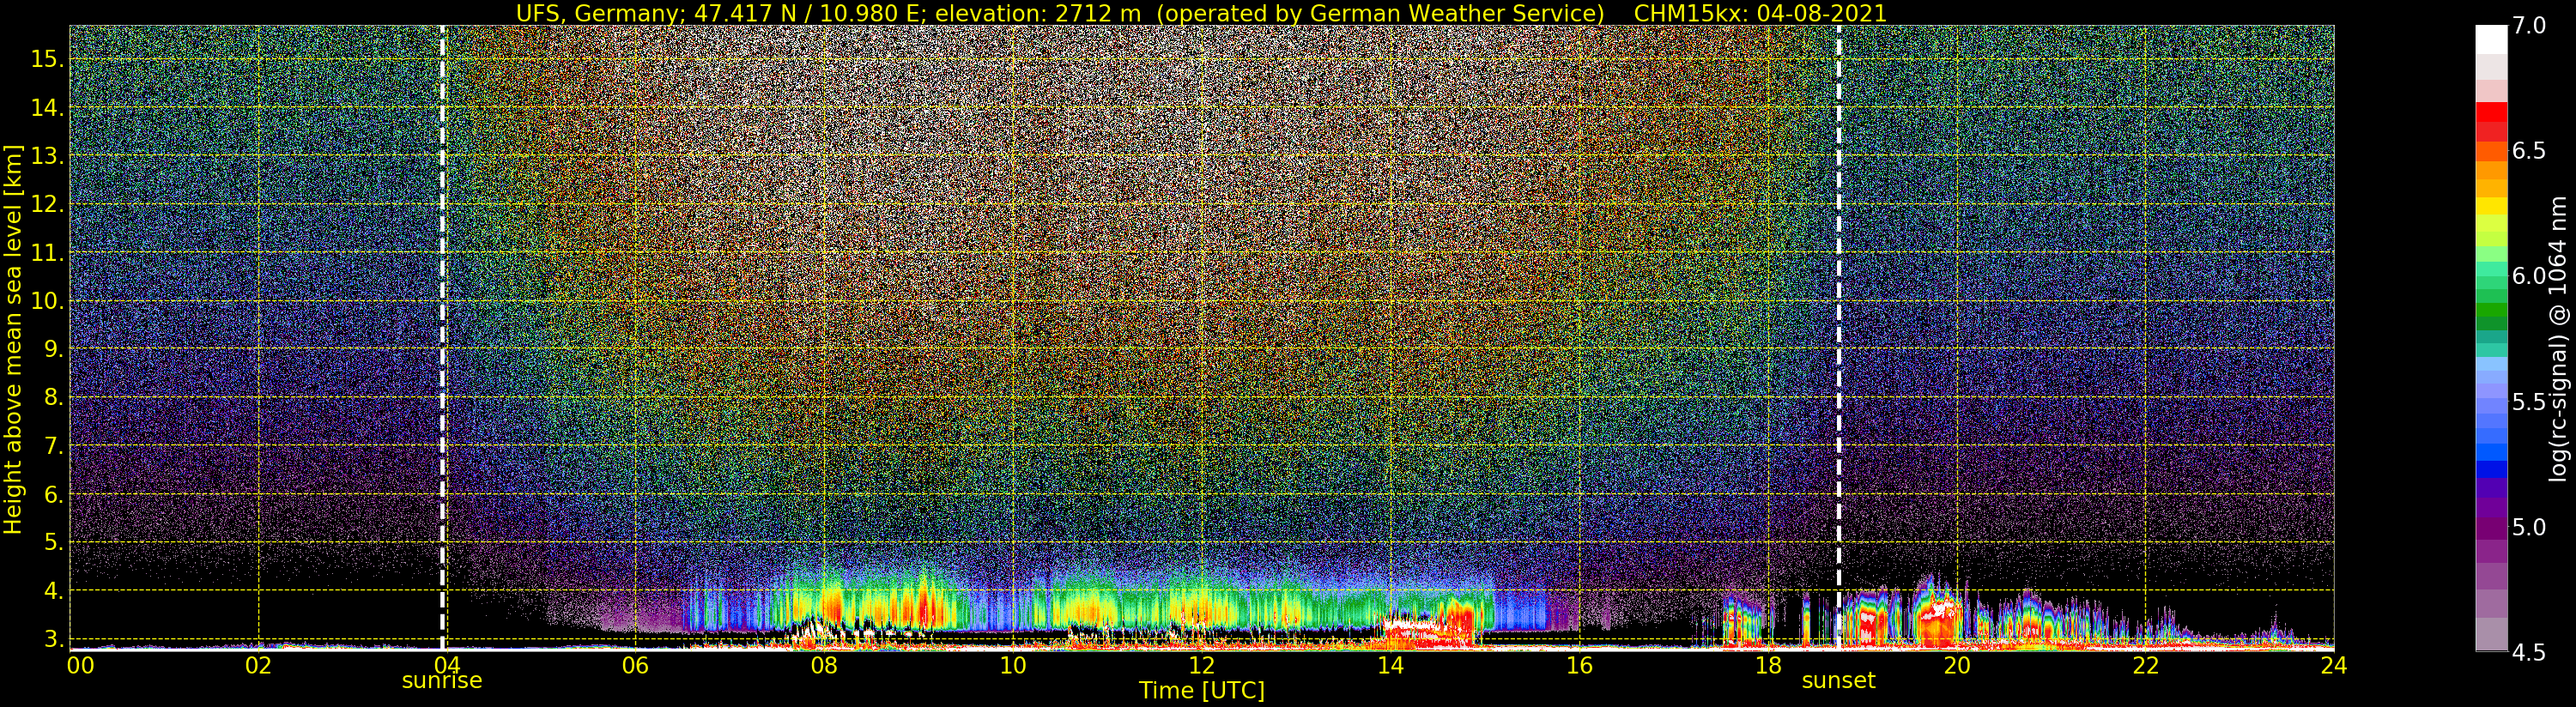Select the "sunrise" label below the time axis
The width and height of the screenshot is (2576, 707).
[442, 681]
